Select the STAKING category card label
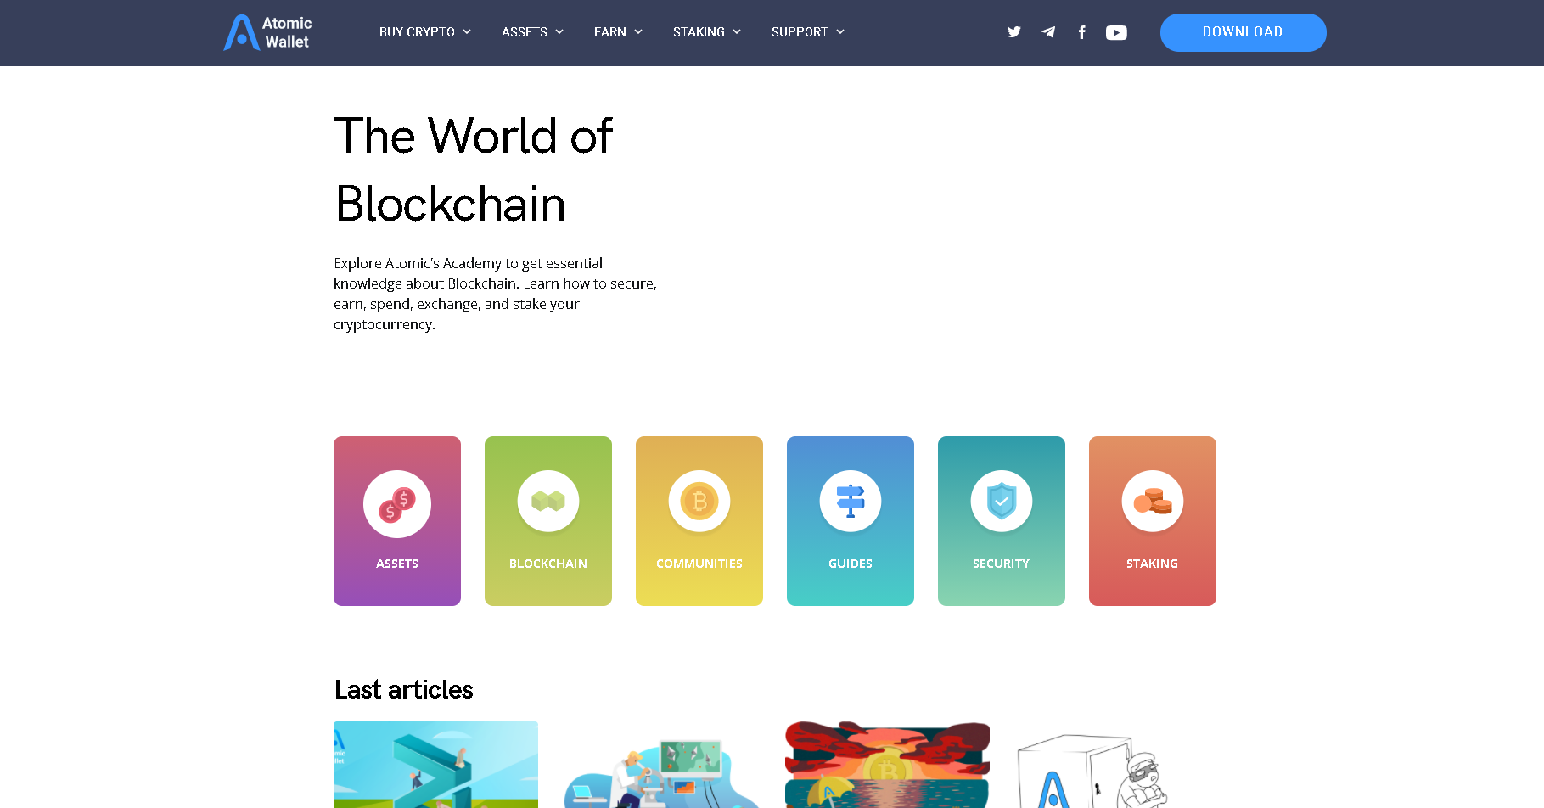The height and width of the screenshot is (808, 1544). (x=1153, y=564)
